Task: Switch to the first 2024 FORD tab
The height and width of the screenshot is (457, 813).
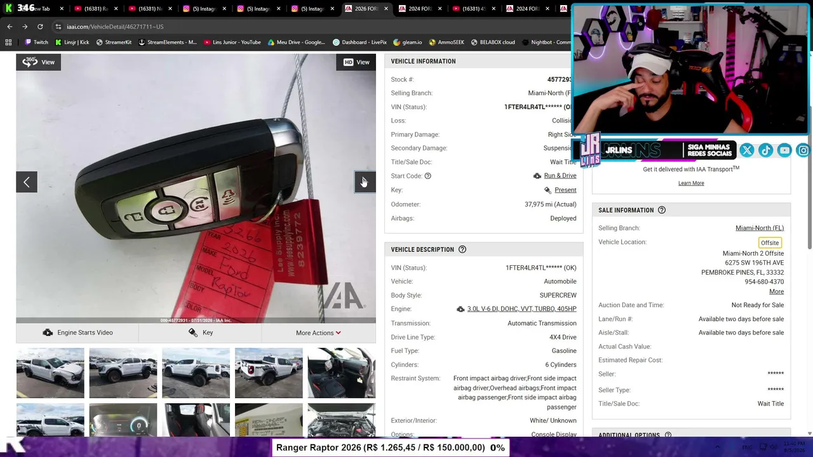Action: pyautogui.click(x=419, y=9)
